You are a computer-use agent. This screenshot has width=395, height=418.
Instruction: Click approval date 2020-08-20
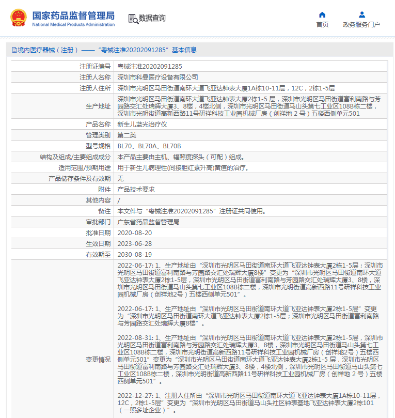coord(135,233)
